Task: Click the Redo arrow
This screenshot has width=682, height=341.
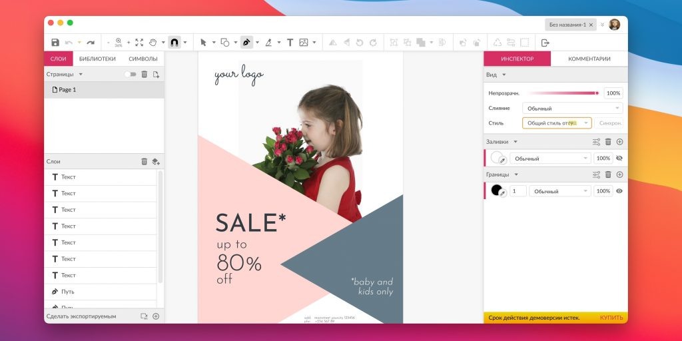Action: (x=91, y=43)
